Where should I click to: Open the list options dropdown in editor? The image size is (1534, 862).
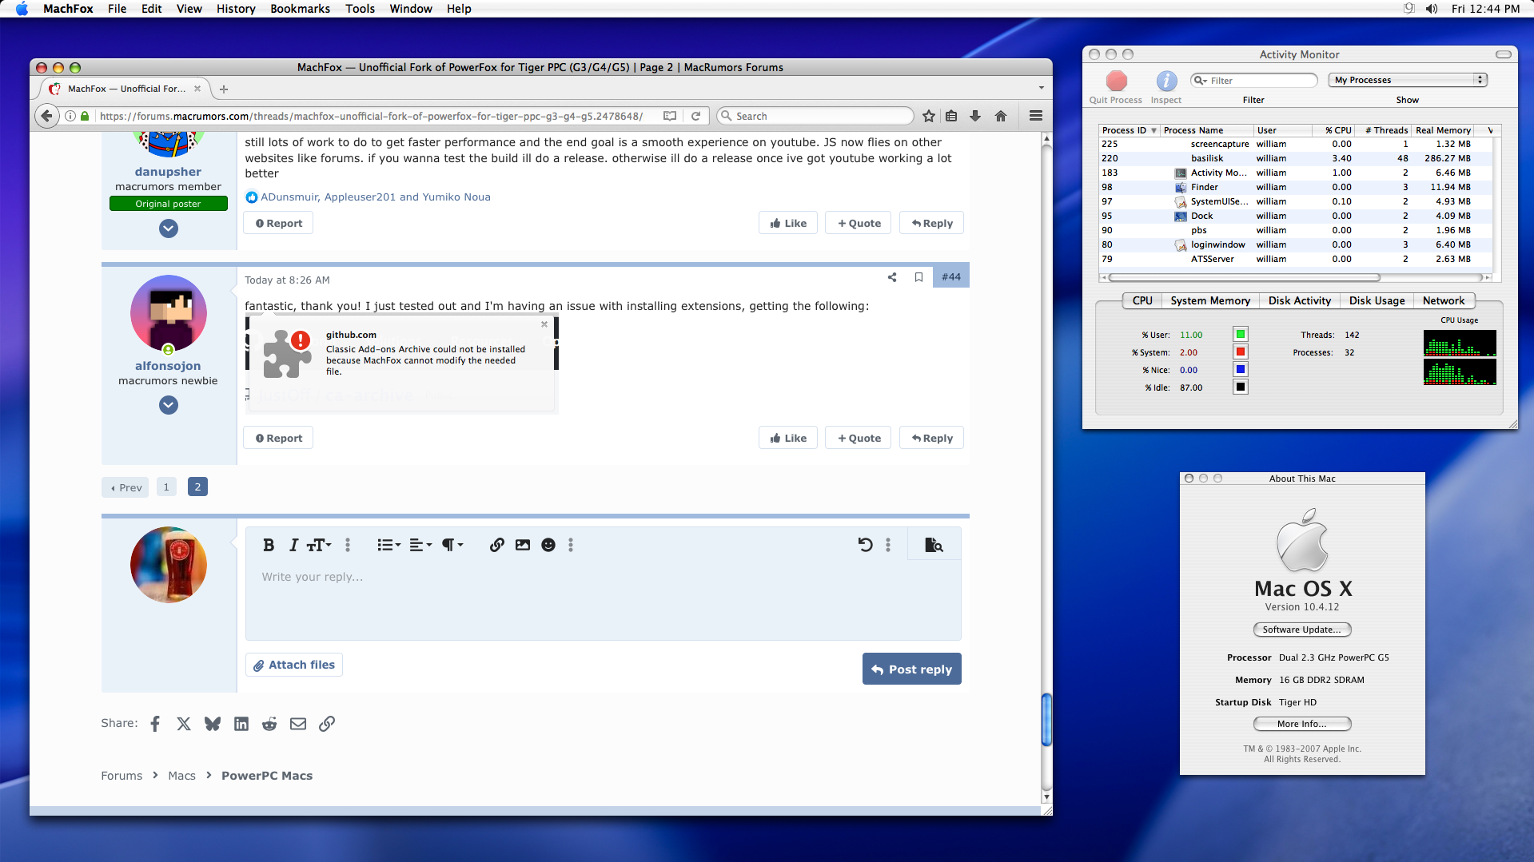[x=388, y=545]
